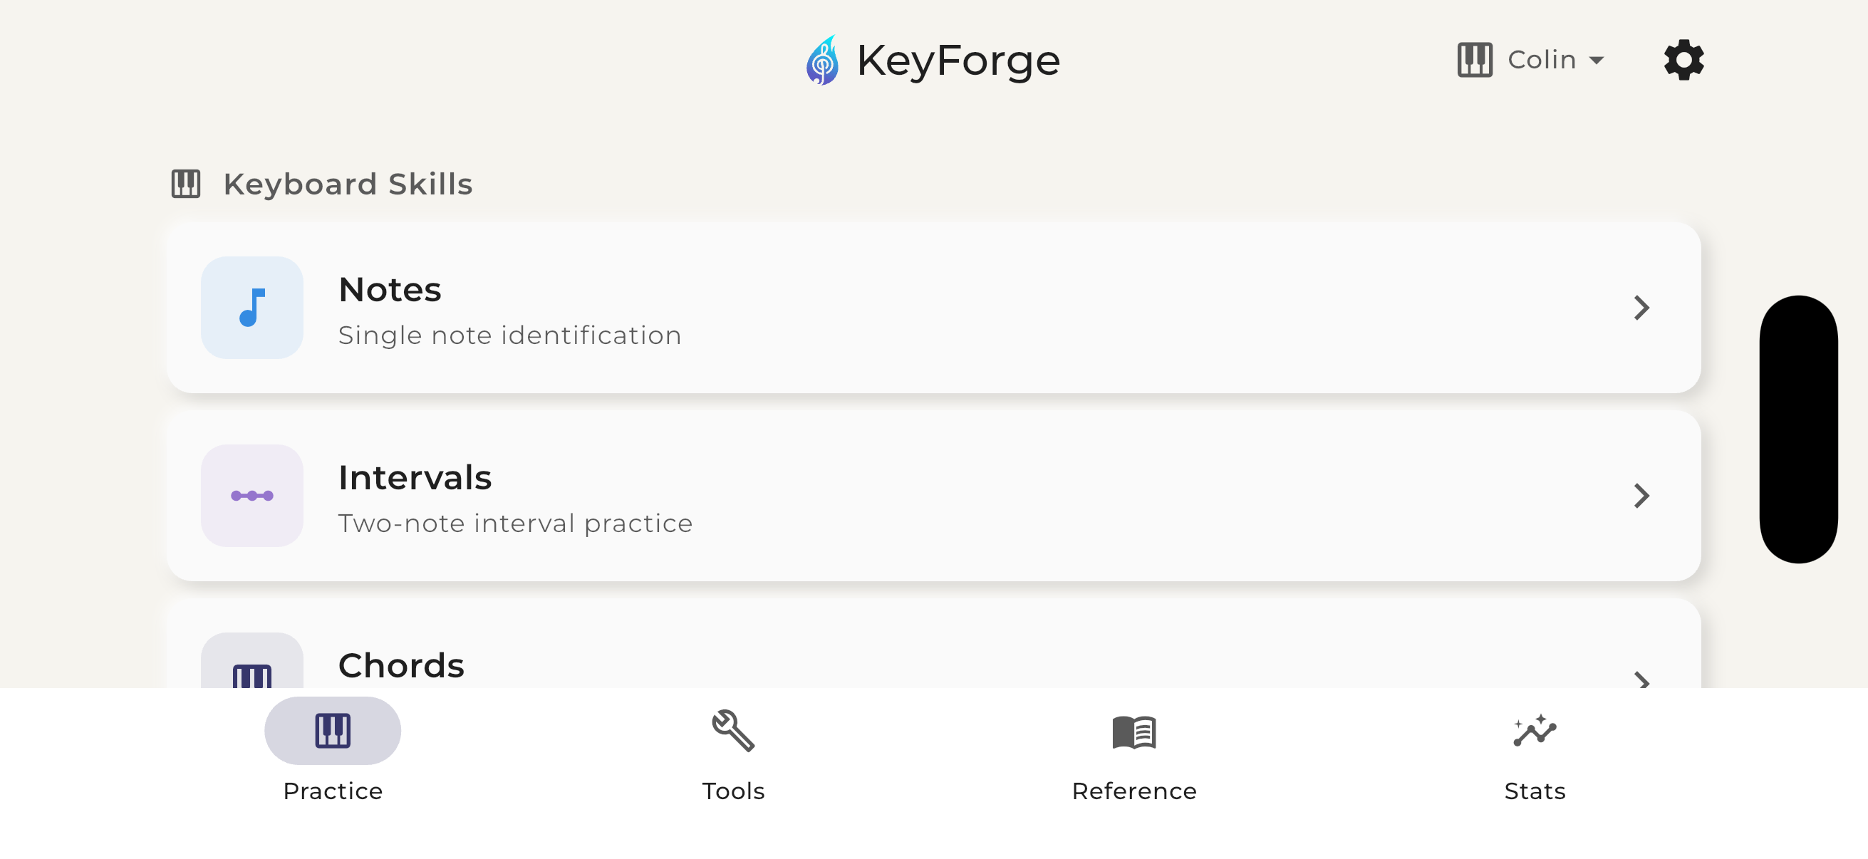The image size is (1868, 859).
Task: Open Reference via the book icon
Action: pyautogui.click(x=1135, y=734)
